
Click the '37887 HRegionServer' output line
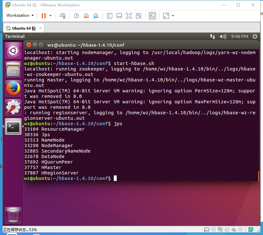tap(51, 173)
